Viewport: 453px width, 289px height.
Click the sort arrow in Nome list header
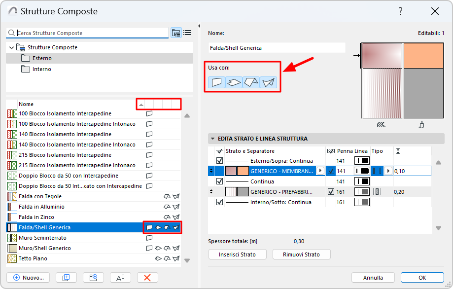141,105
